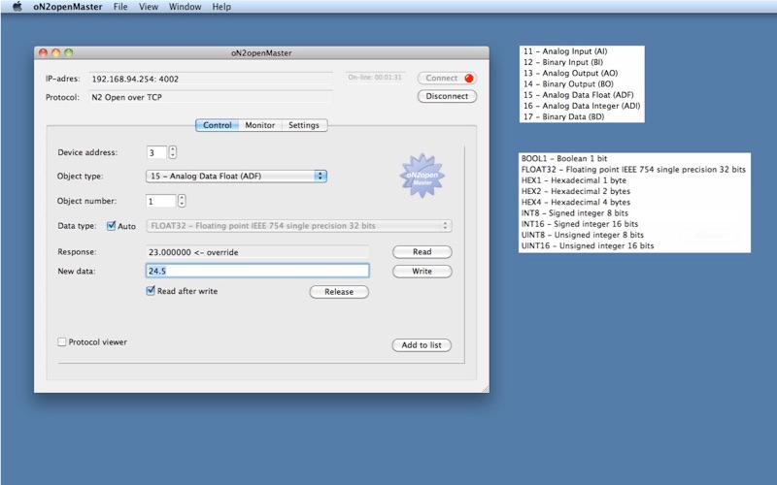Click the Disconnect button
777x485 pixels.
coord(447,96)
